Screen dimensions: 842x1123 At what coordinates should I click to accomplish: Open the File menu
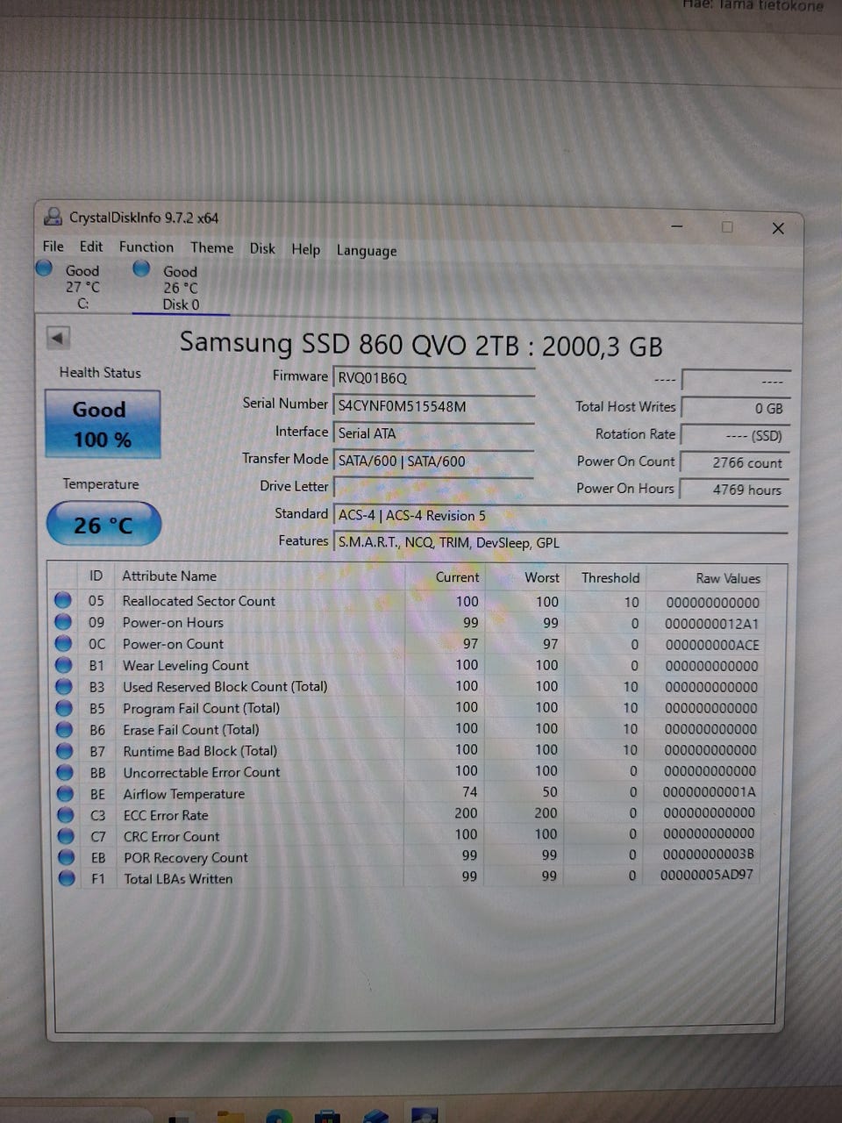54,247
